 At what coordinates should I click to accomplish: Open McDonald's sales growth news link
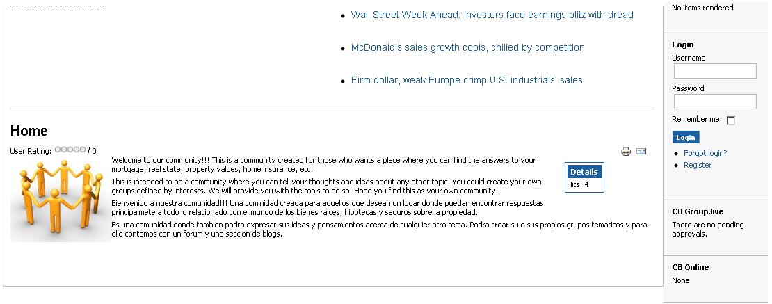click(x=468, y=47)
